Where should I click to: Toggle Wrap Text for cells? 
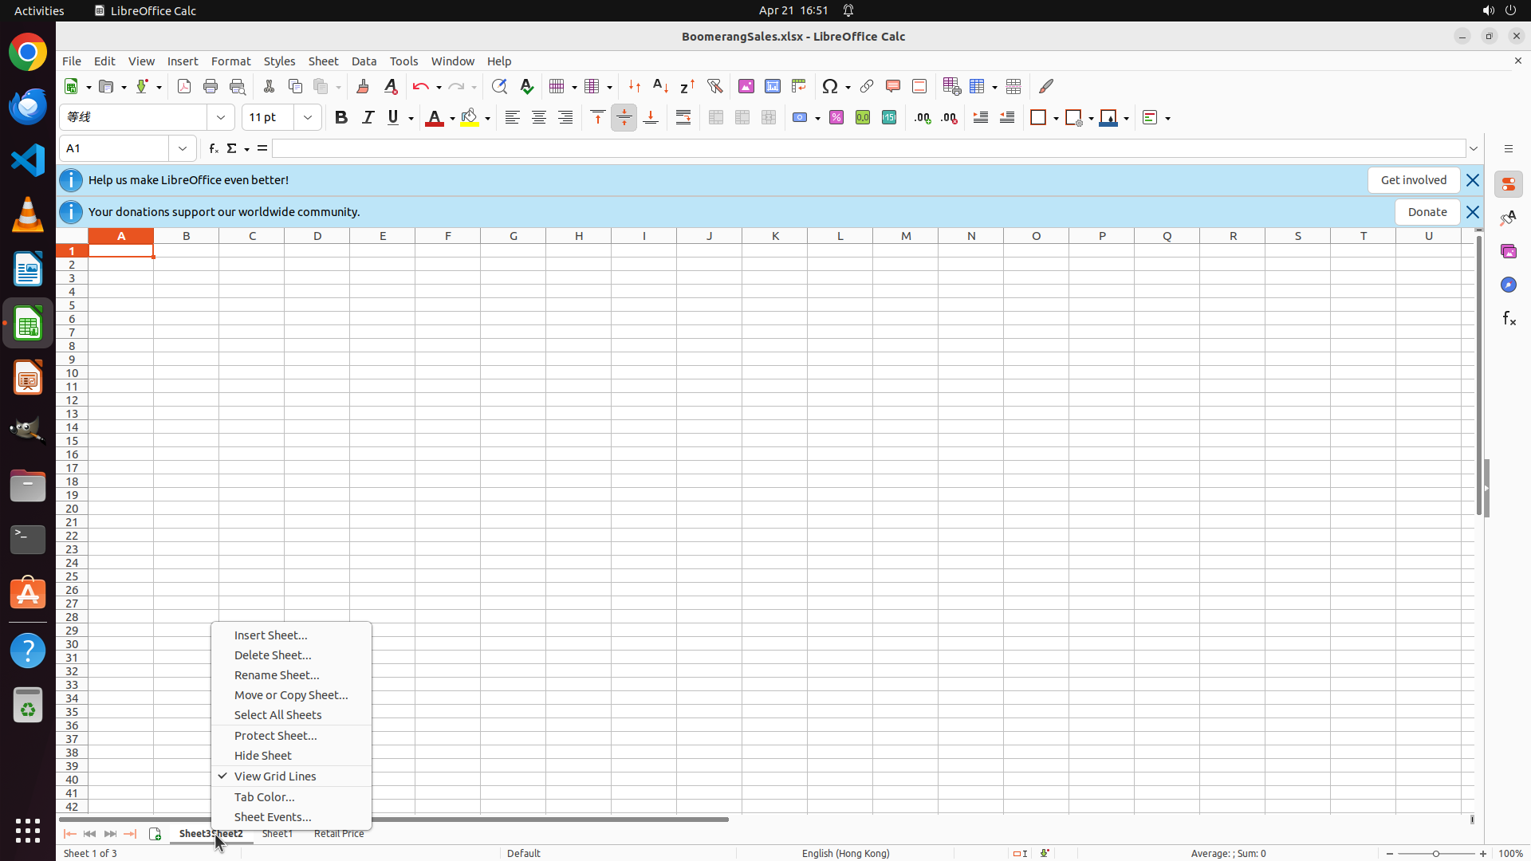coord(683,118)
